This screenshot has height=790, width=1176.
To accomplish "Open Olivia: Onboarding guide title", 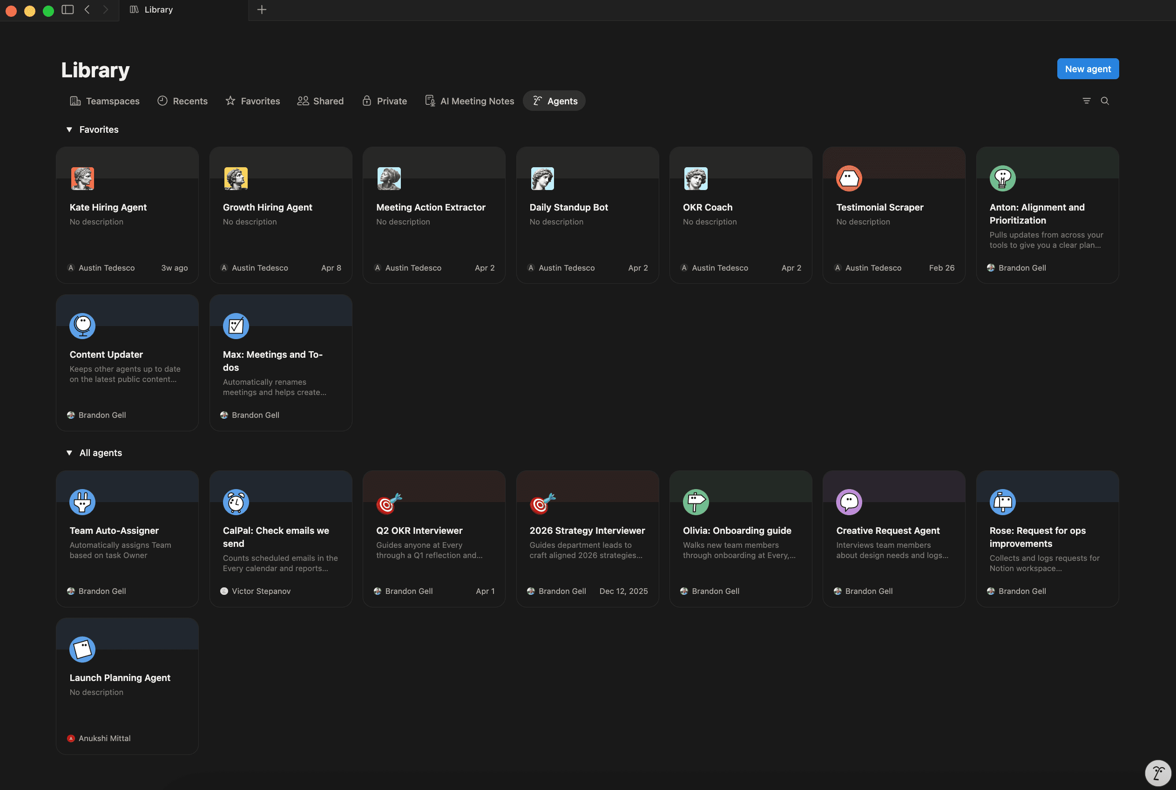I will (x=737, y=531).
